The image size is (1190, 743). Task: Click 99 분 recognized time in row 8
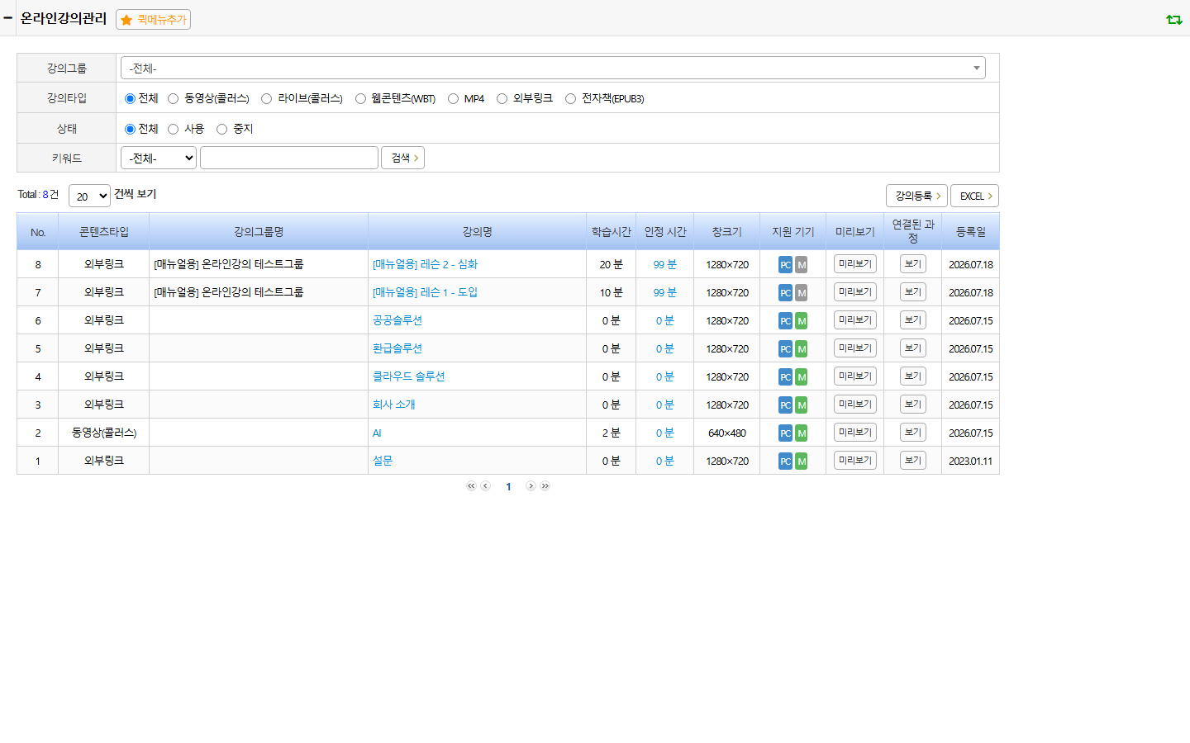click(x=664, y=264)
